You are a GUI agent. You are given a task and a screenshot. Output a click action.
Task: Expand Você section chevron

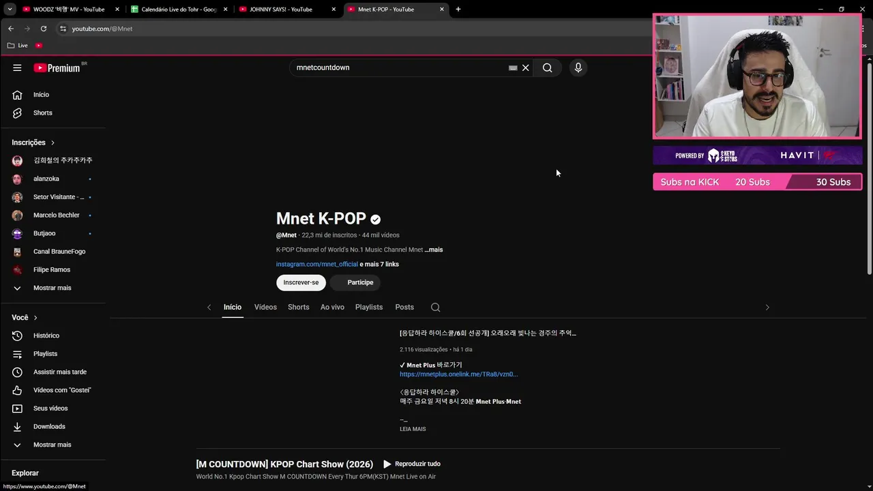[x=35, y=318]
